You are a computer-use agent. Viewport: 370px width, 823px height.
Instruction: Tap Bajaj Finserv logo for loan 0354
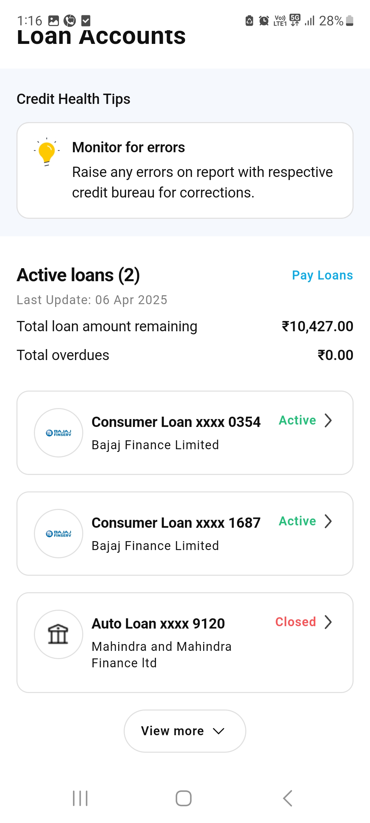coord(59,433)
